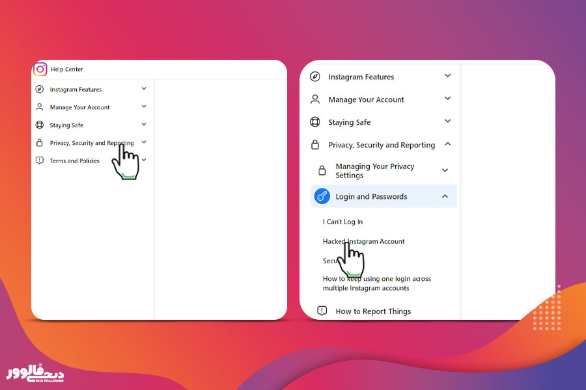
Task: Click the lock icon beside Privacy, Security and Reporting, left panel
Action: coord(39,142)
